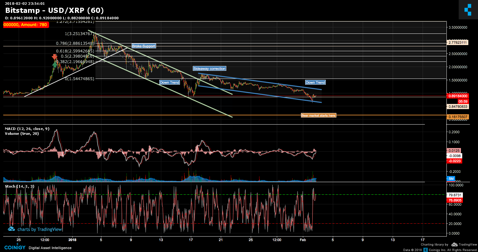
Task: Click the Stoch value tag '79.6731'
Action: coord(455,195)
